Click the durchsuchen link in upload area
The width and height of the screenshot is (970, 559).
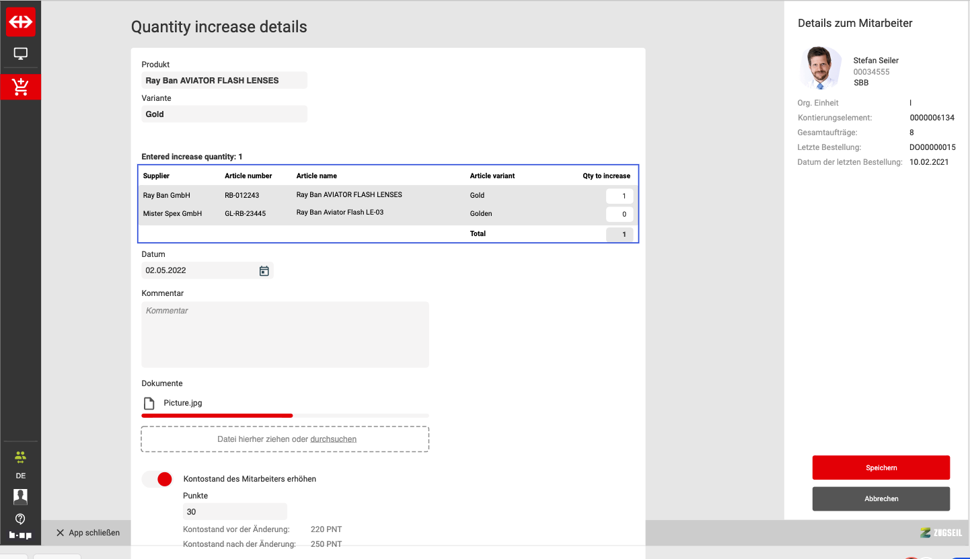pos(333,439)
